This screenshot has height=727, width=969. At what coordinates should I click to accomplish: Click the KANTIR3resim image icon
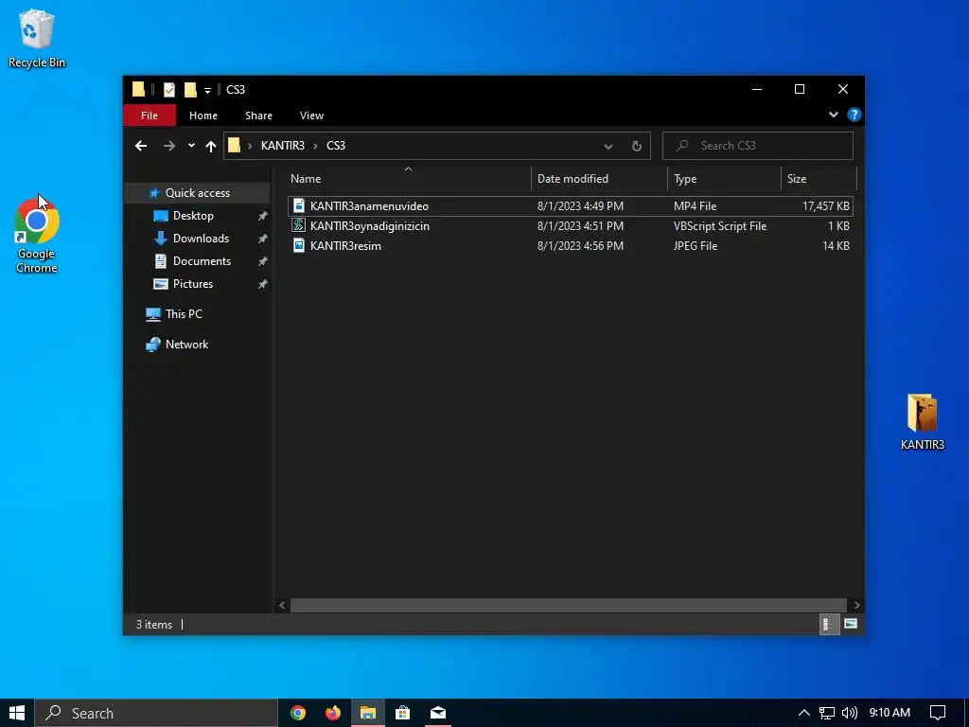[x=298, y=245]
